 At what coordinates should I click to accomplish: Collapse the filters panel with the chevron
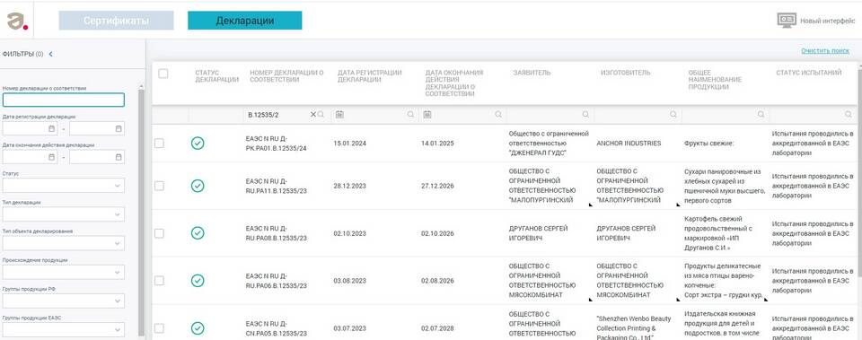[50, 54]
